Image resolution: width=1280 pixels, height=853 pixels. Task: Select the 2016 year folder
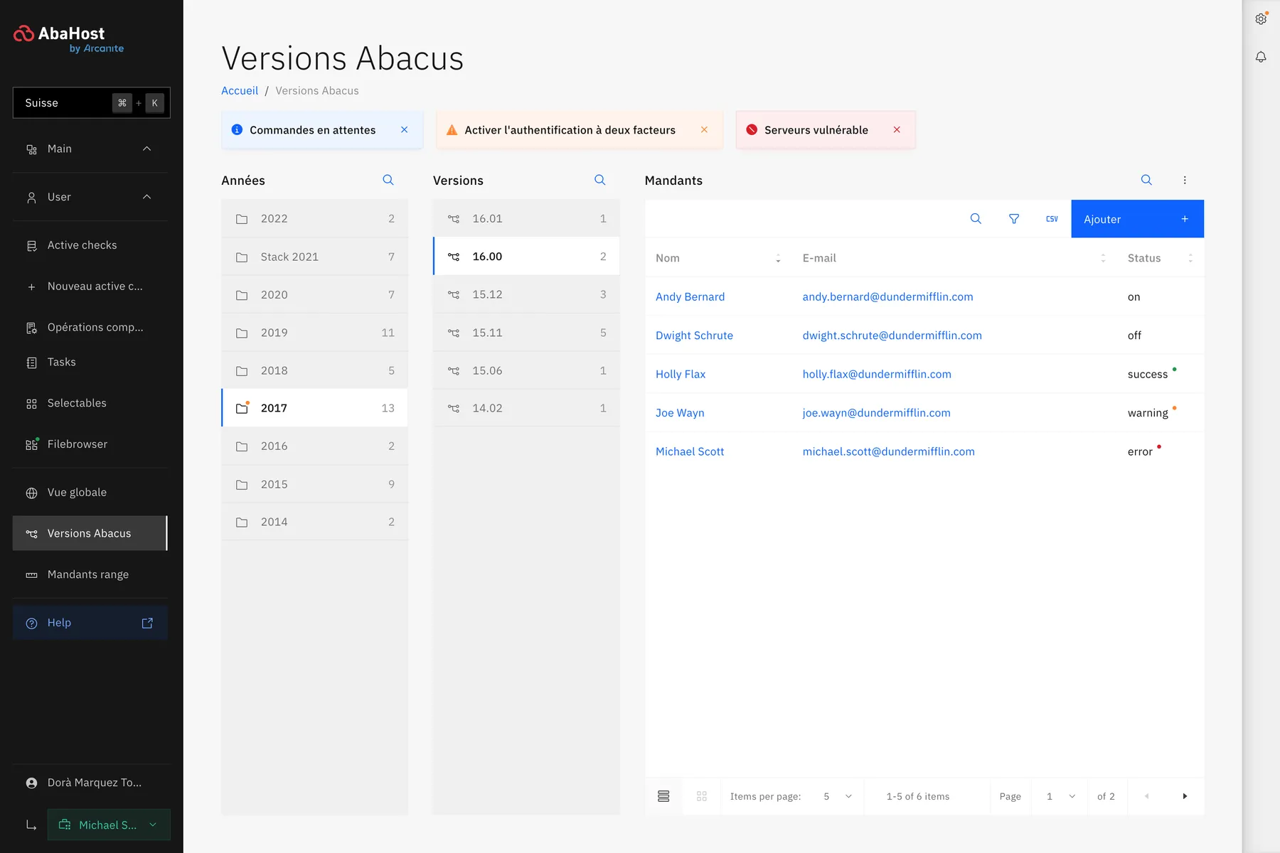(x=314, y=446)
